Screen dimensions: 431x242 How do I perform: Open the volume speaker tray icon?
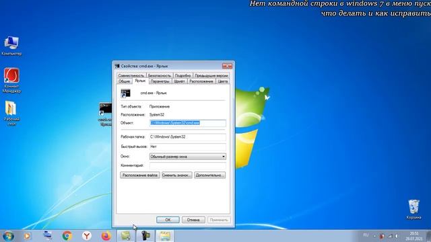coord(397,236)
